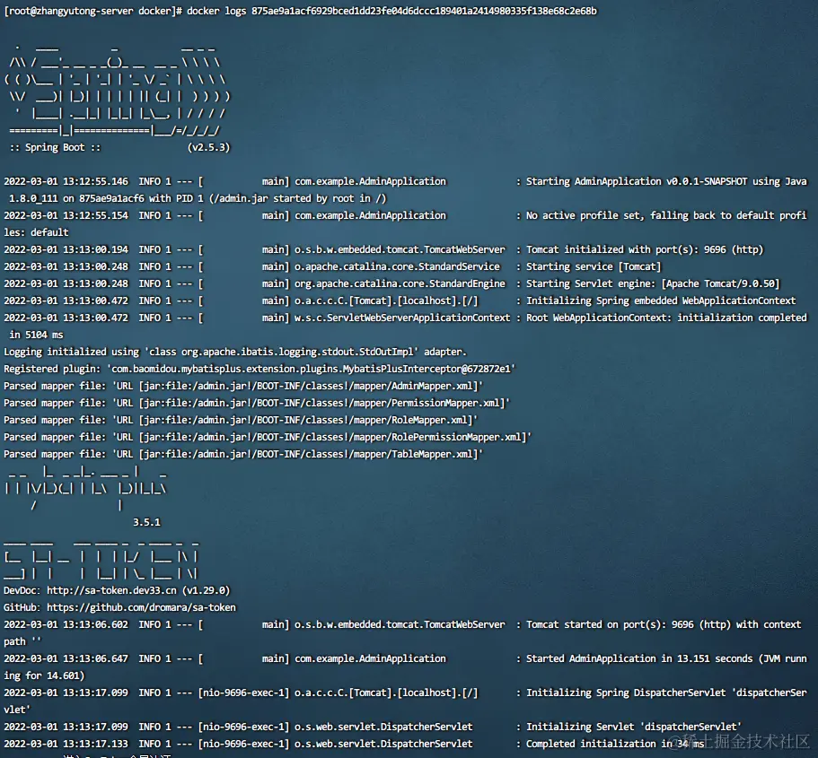The image size is (818, 758).
Task: Open the DevDoc sa-token.dev33.cn link
Action: [111, 590]
